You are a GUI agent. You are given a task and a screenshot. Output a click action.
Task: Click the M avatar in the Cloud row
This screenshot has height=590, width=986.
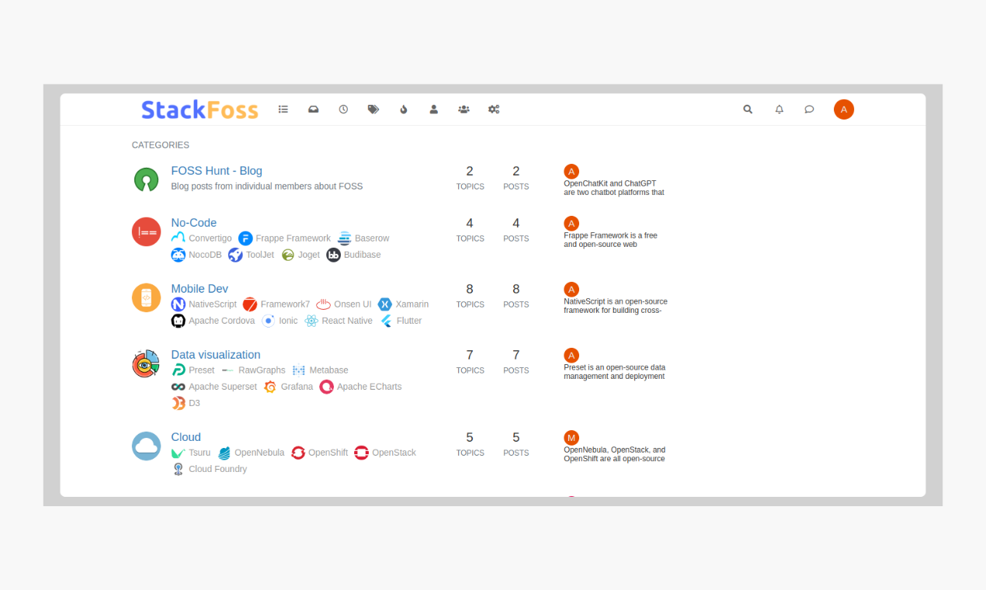571,438
